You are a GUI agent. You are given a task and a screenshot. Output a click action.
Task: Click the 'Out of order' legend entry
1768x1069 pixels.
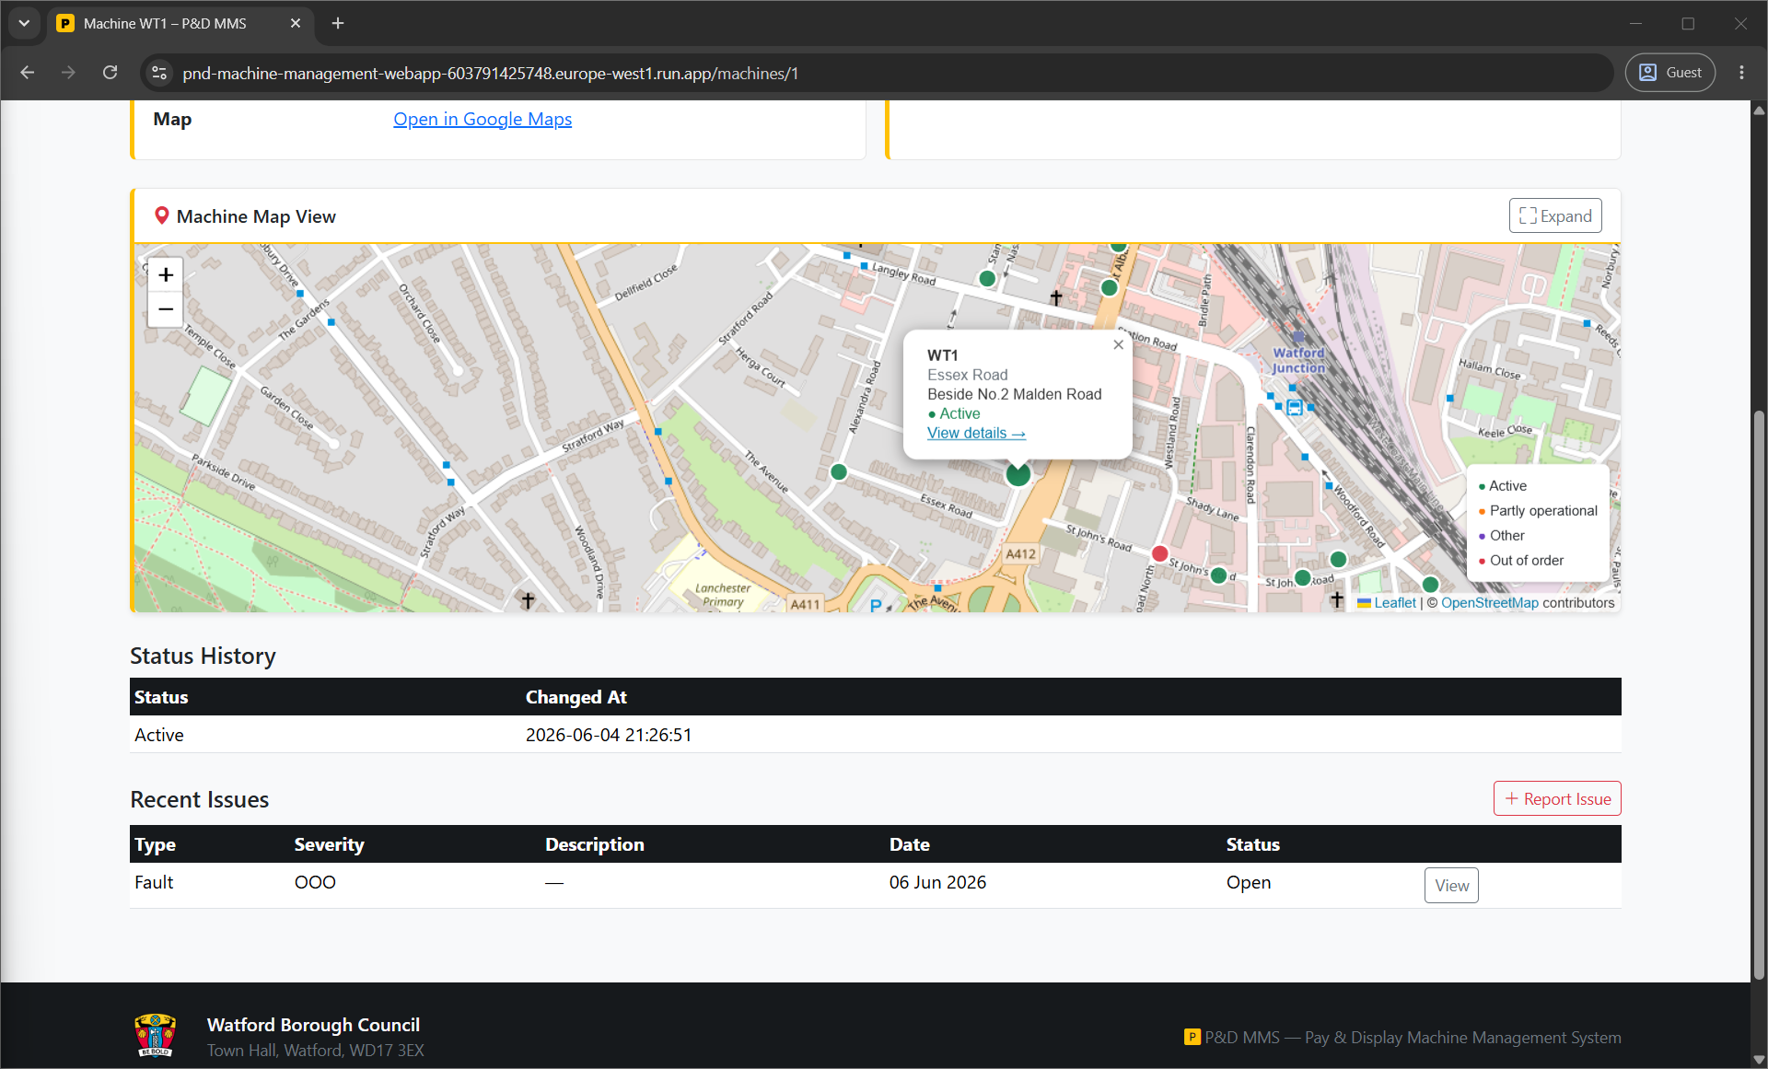(x=1521, y=560)
